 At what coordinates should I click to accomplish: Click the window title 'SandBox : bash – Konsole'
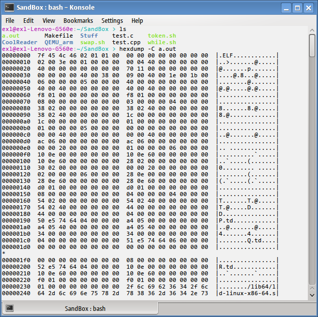(55, 8)
